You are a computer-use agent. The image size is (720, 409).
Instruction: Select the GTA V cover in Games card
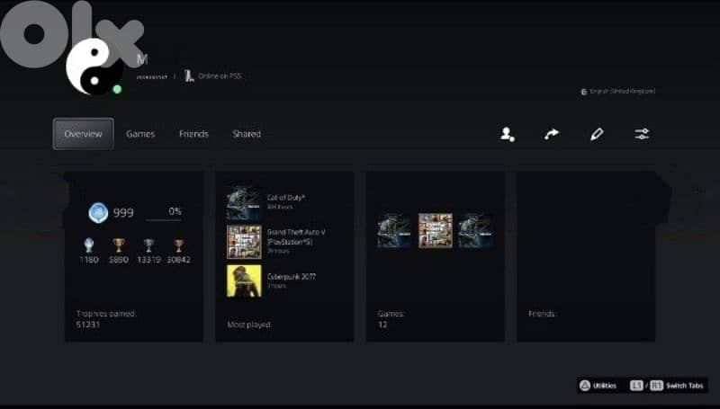pyautogui.click(x=436, y=231)
